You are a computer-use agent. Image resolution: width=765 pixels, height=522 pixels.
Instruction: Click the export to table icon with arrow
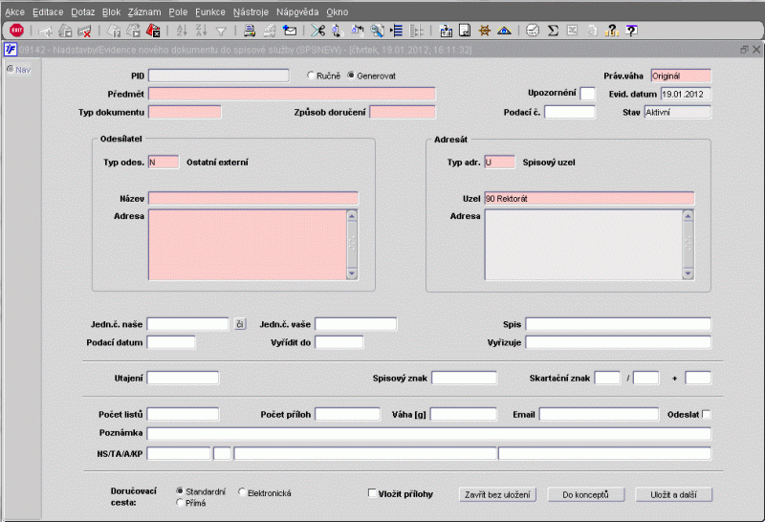[x=446, y=31]
